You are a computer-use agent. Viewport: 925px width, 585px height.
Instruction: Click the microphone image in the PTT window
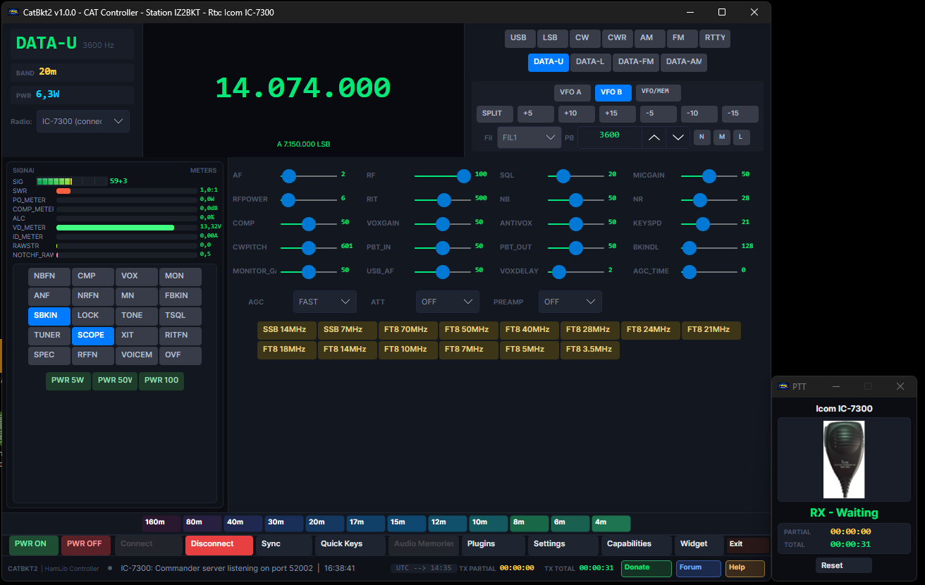pyautogui.click(x=844, y=460)
